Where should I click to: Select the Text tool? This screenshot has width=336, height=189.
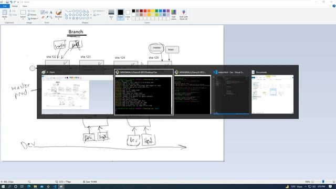[51, 13]
